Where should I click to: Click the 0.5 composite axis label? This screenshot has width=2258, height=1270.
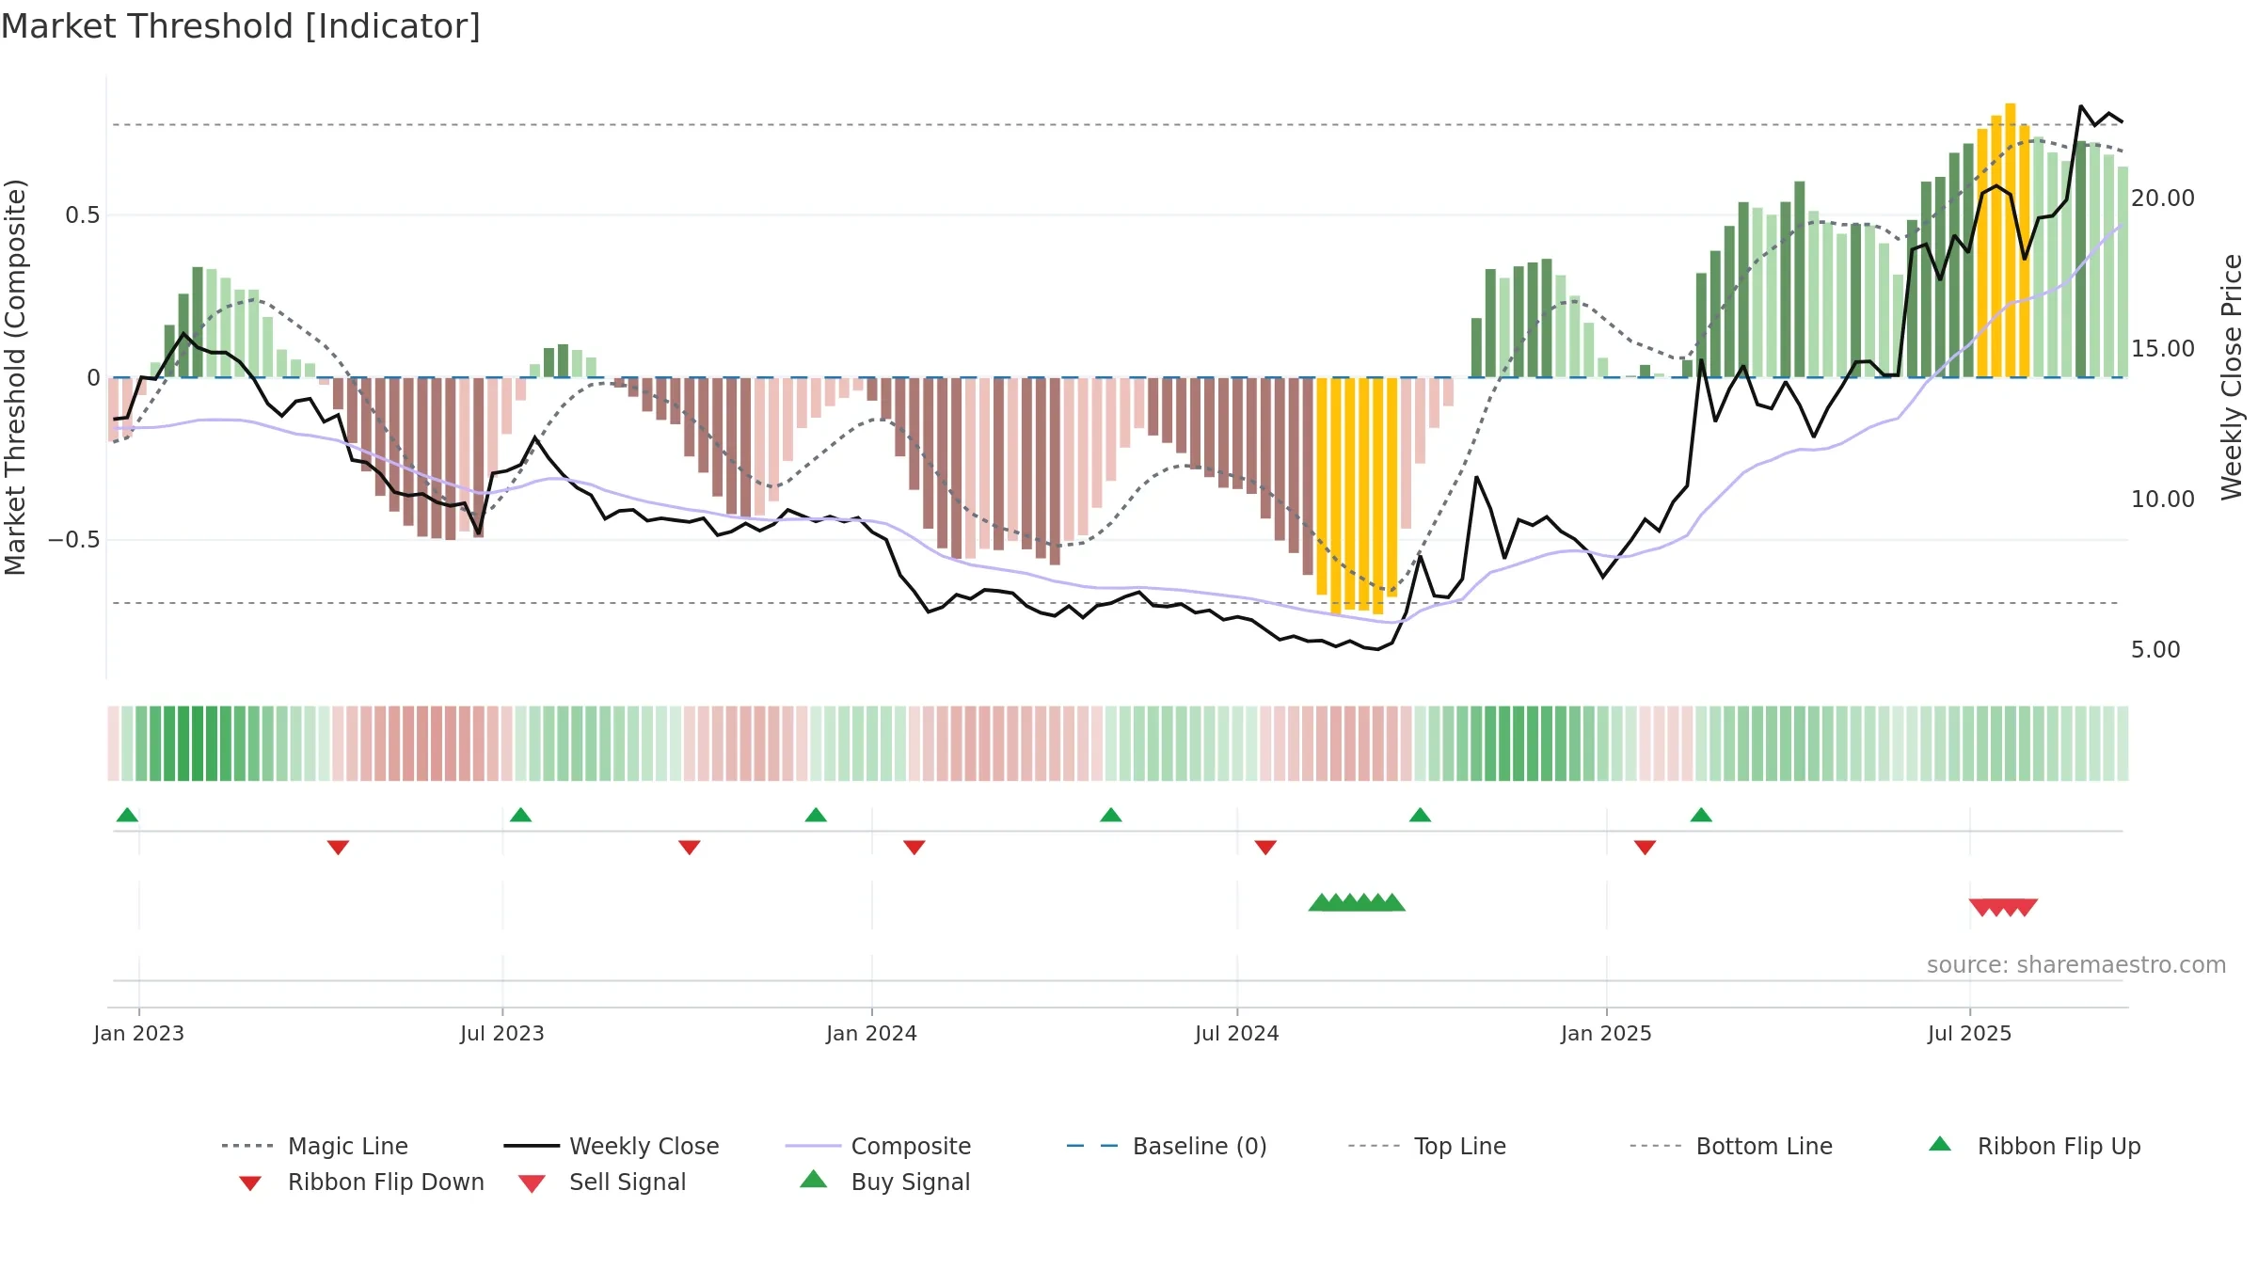click(82, 214)
